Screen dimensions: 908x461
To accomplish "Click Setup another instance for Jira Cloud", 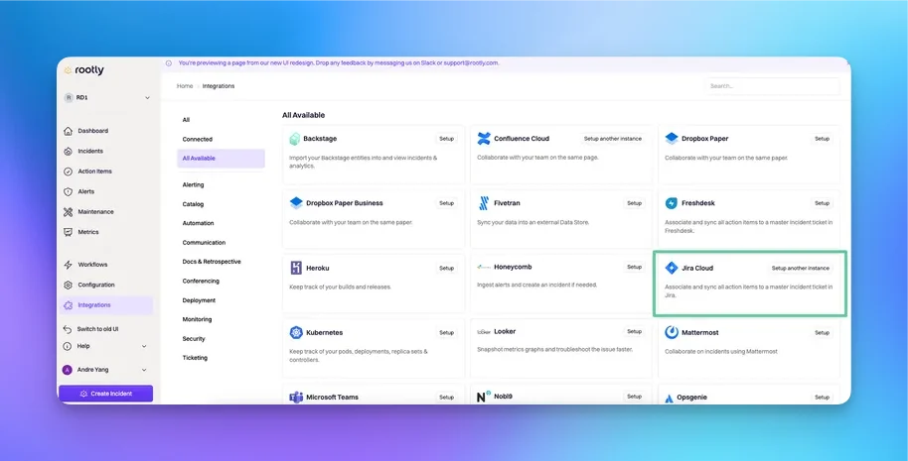I will pyautogui.click(x=801, y=268).
